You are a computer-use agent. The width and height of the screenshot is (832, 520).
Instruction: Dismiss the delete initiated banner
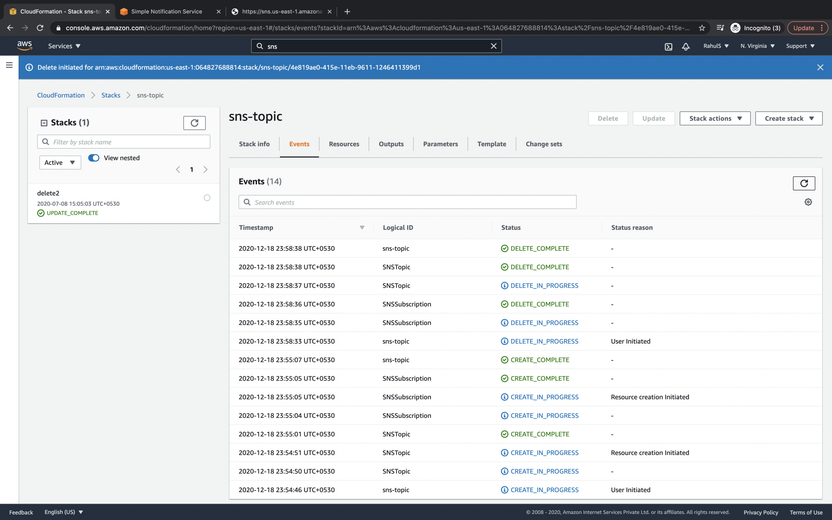(820, 68)
